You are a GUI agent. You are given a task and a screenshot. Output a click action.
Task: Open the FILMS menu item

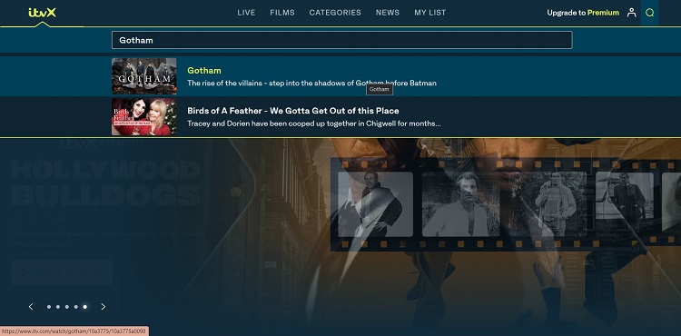[x=282, y=13]
